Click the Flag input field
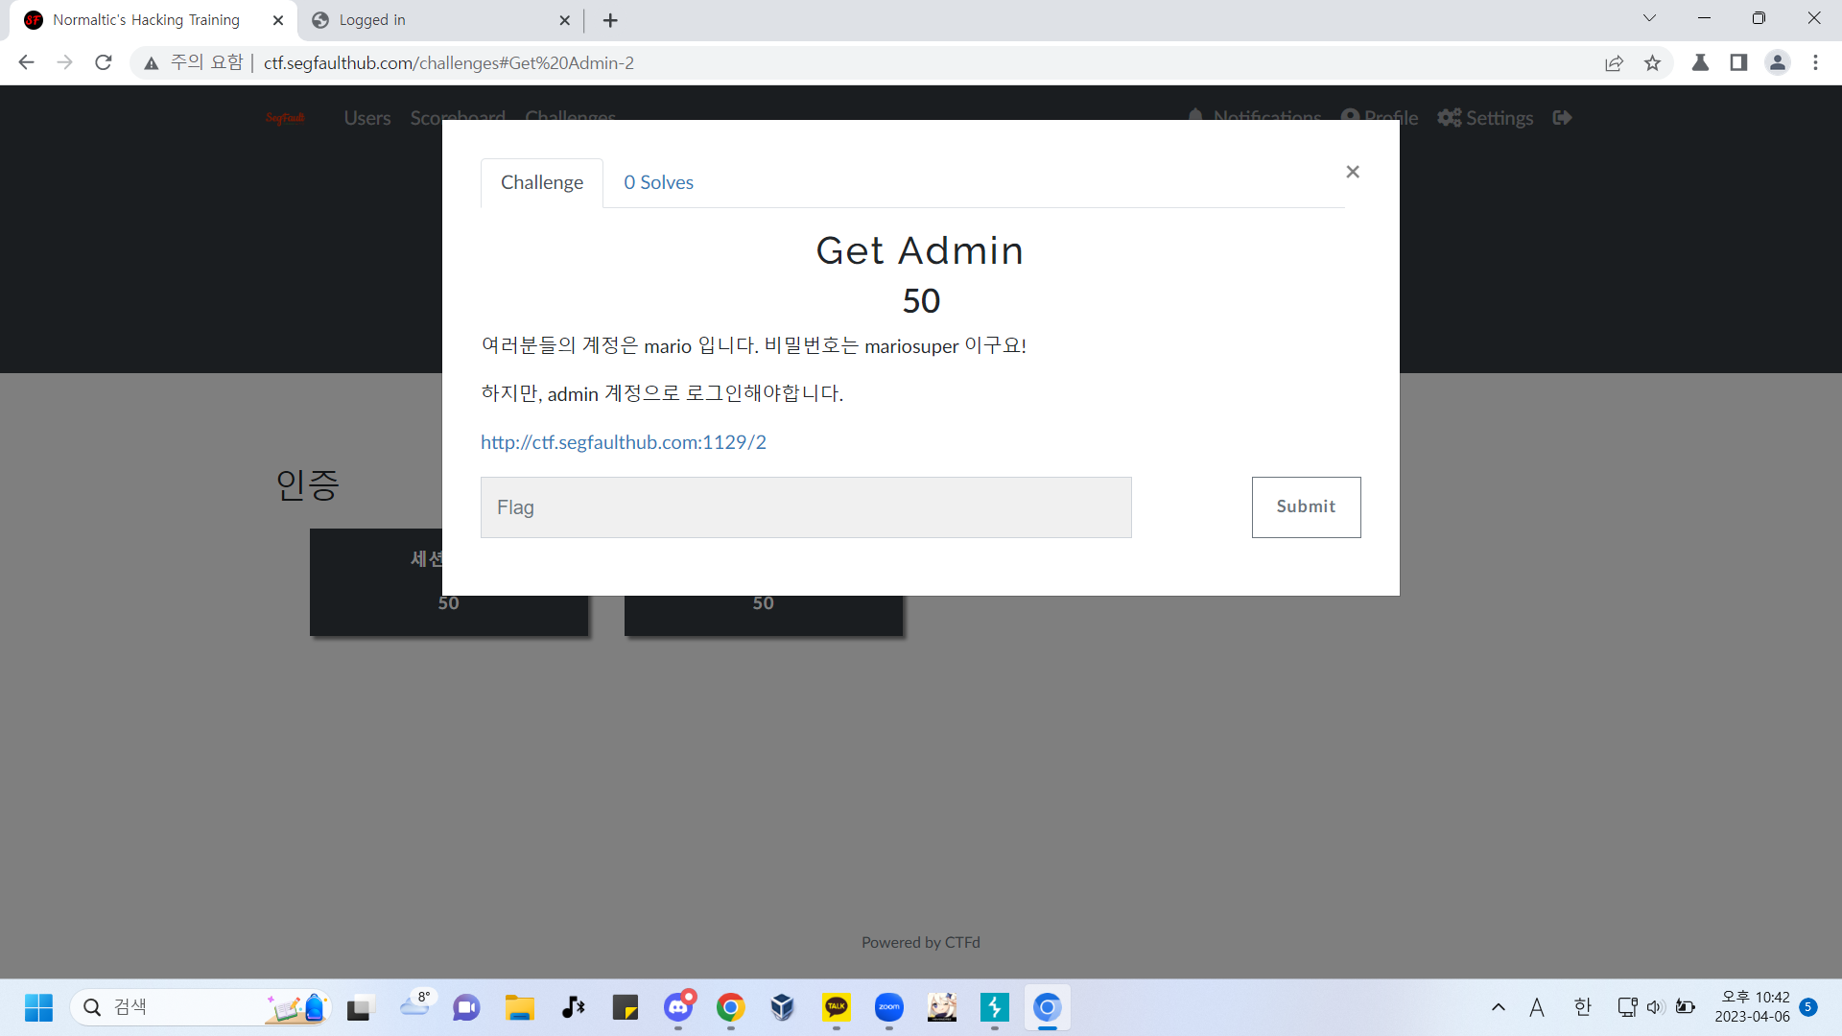This screenshot has height=1036, width=1842. pyautogui.click(x=806, y=507)
